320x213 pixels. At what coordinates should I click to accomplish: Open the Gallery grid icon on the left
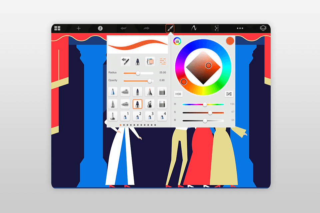coord(58,28)
